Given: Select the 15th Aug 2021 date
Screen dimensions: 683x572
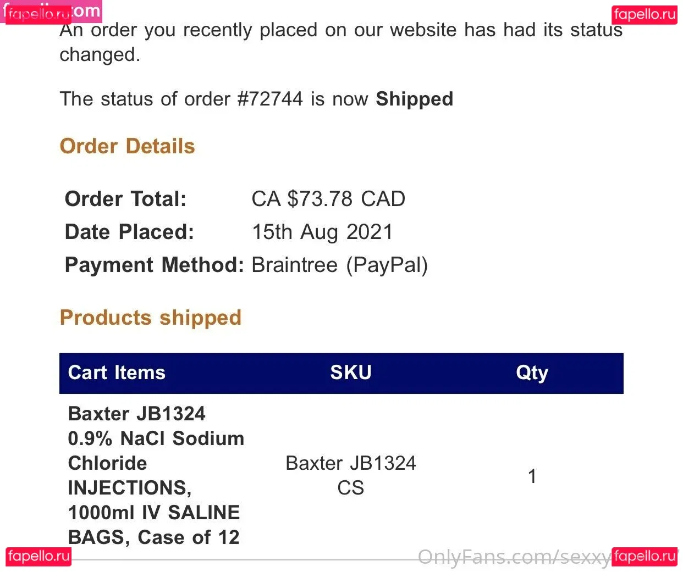Looking at the screenshot, I should (322, 232).
